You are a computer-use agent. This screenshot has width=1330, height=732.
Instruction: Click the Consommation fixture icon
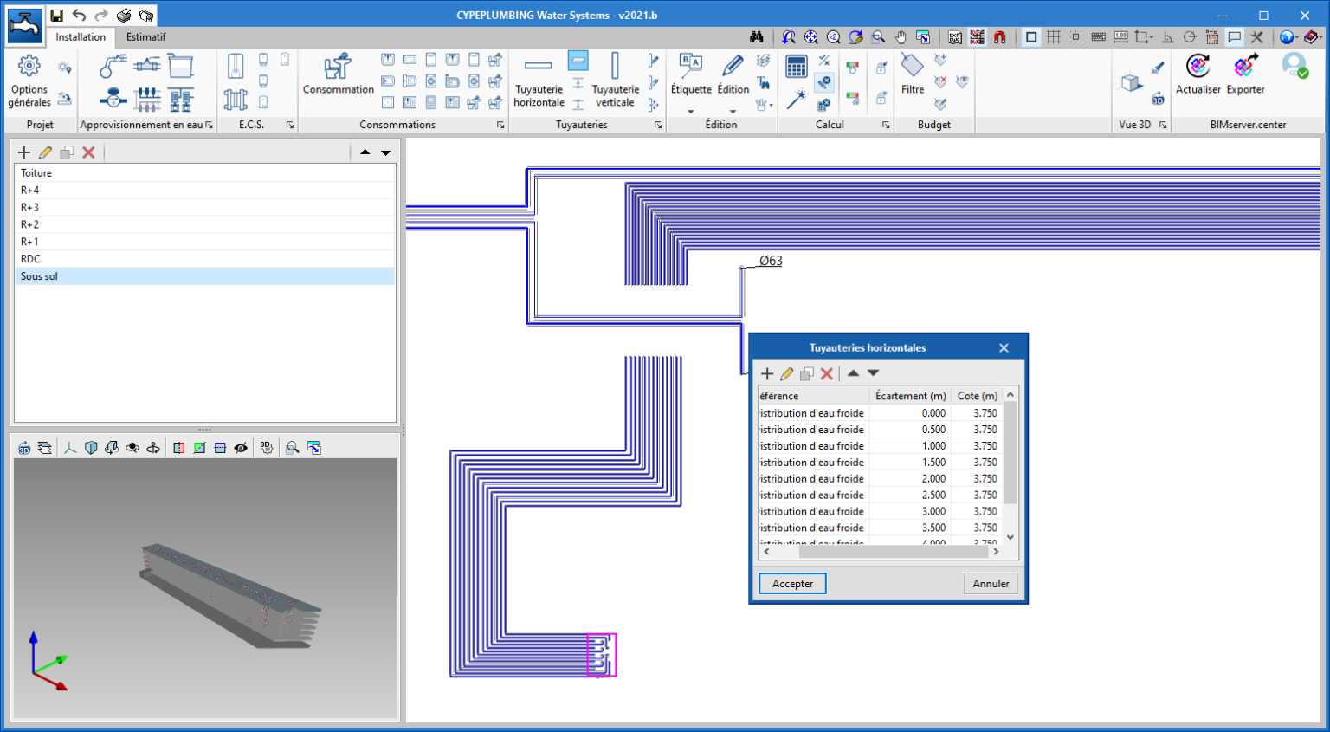click(338, 68)
